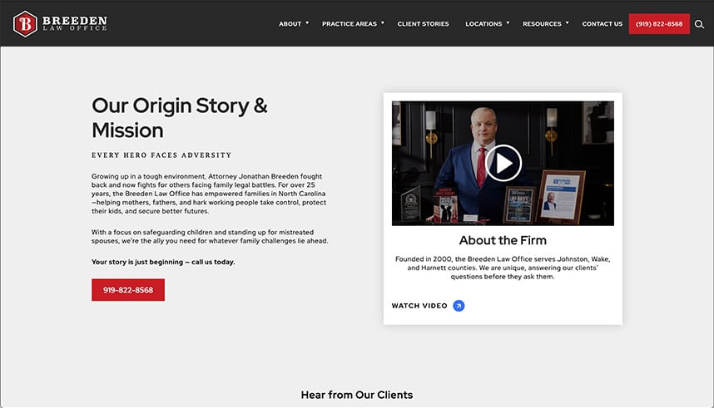Click the Watch Video link
Viewport: 714px width, 408px height.
pyautogui.click(x=419, y=306)
